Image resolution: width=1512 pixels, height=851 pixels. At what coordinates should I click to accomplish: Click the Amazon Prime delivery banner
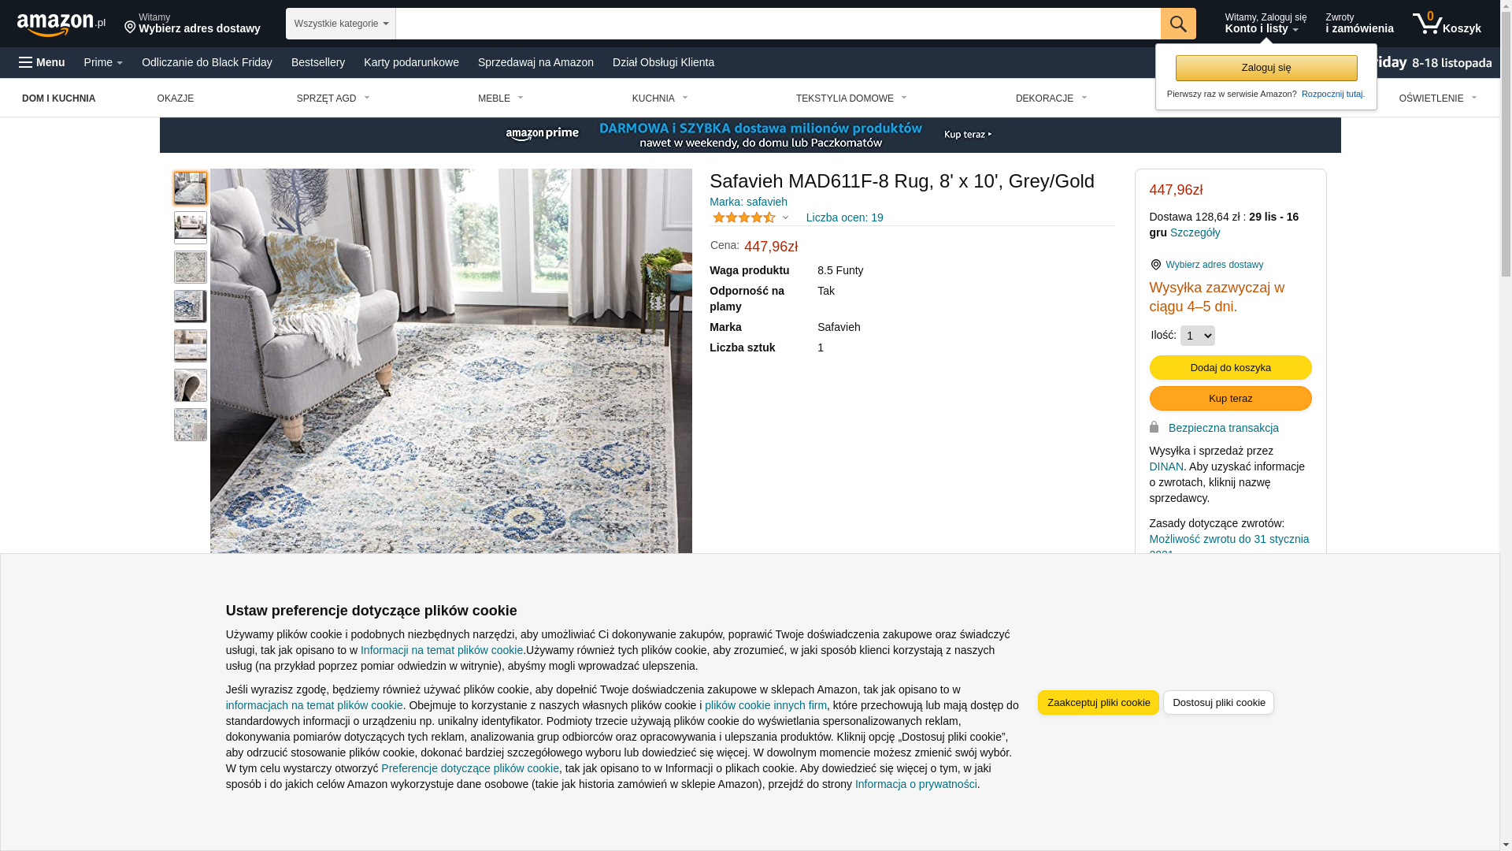750,135
